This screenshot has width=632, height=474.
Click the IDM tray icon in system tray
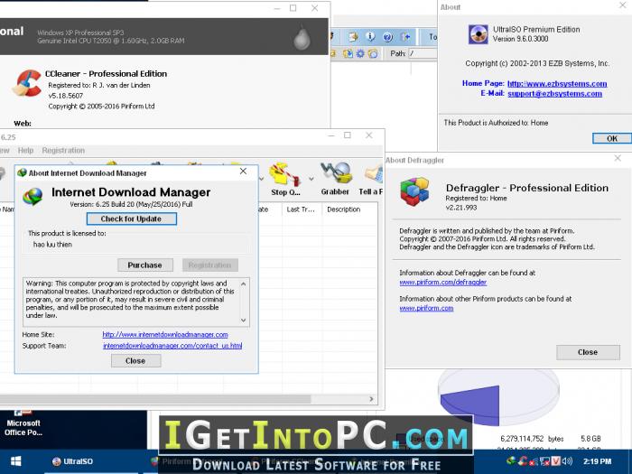point(512,461)
